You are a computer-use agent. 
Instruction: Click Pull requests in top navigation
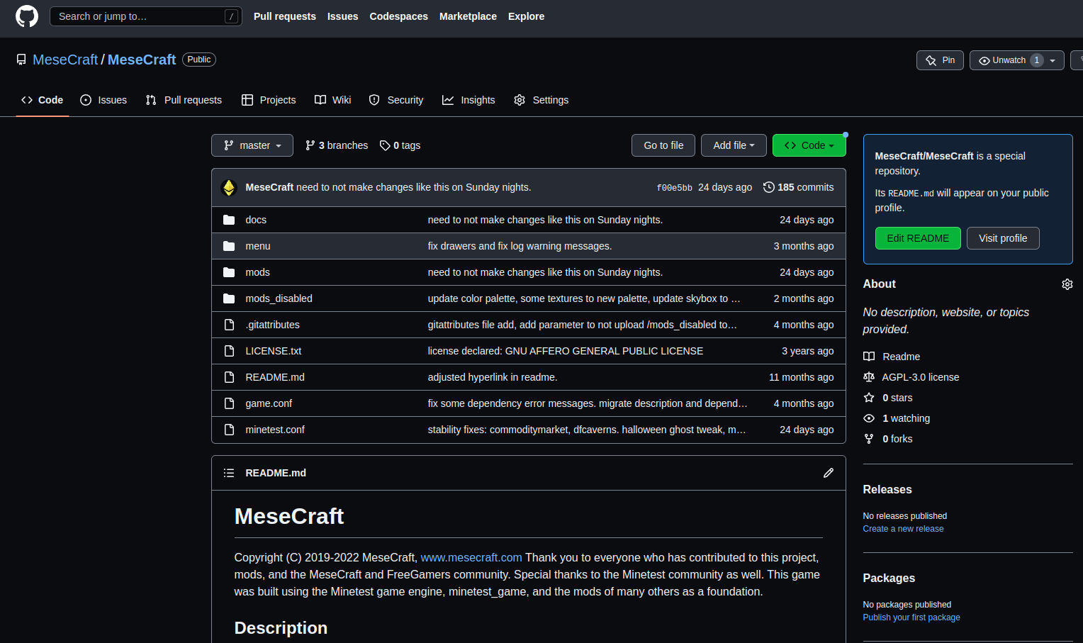pyautogui.click(x=285, y=16)
